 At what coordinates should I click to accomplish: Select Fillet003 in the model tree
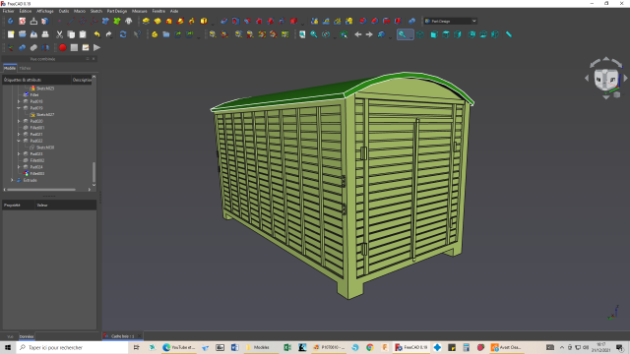pyautogui.click(x=37, y=173)
